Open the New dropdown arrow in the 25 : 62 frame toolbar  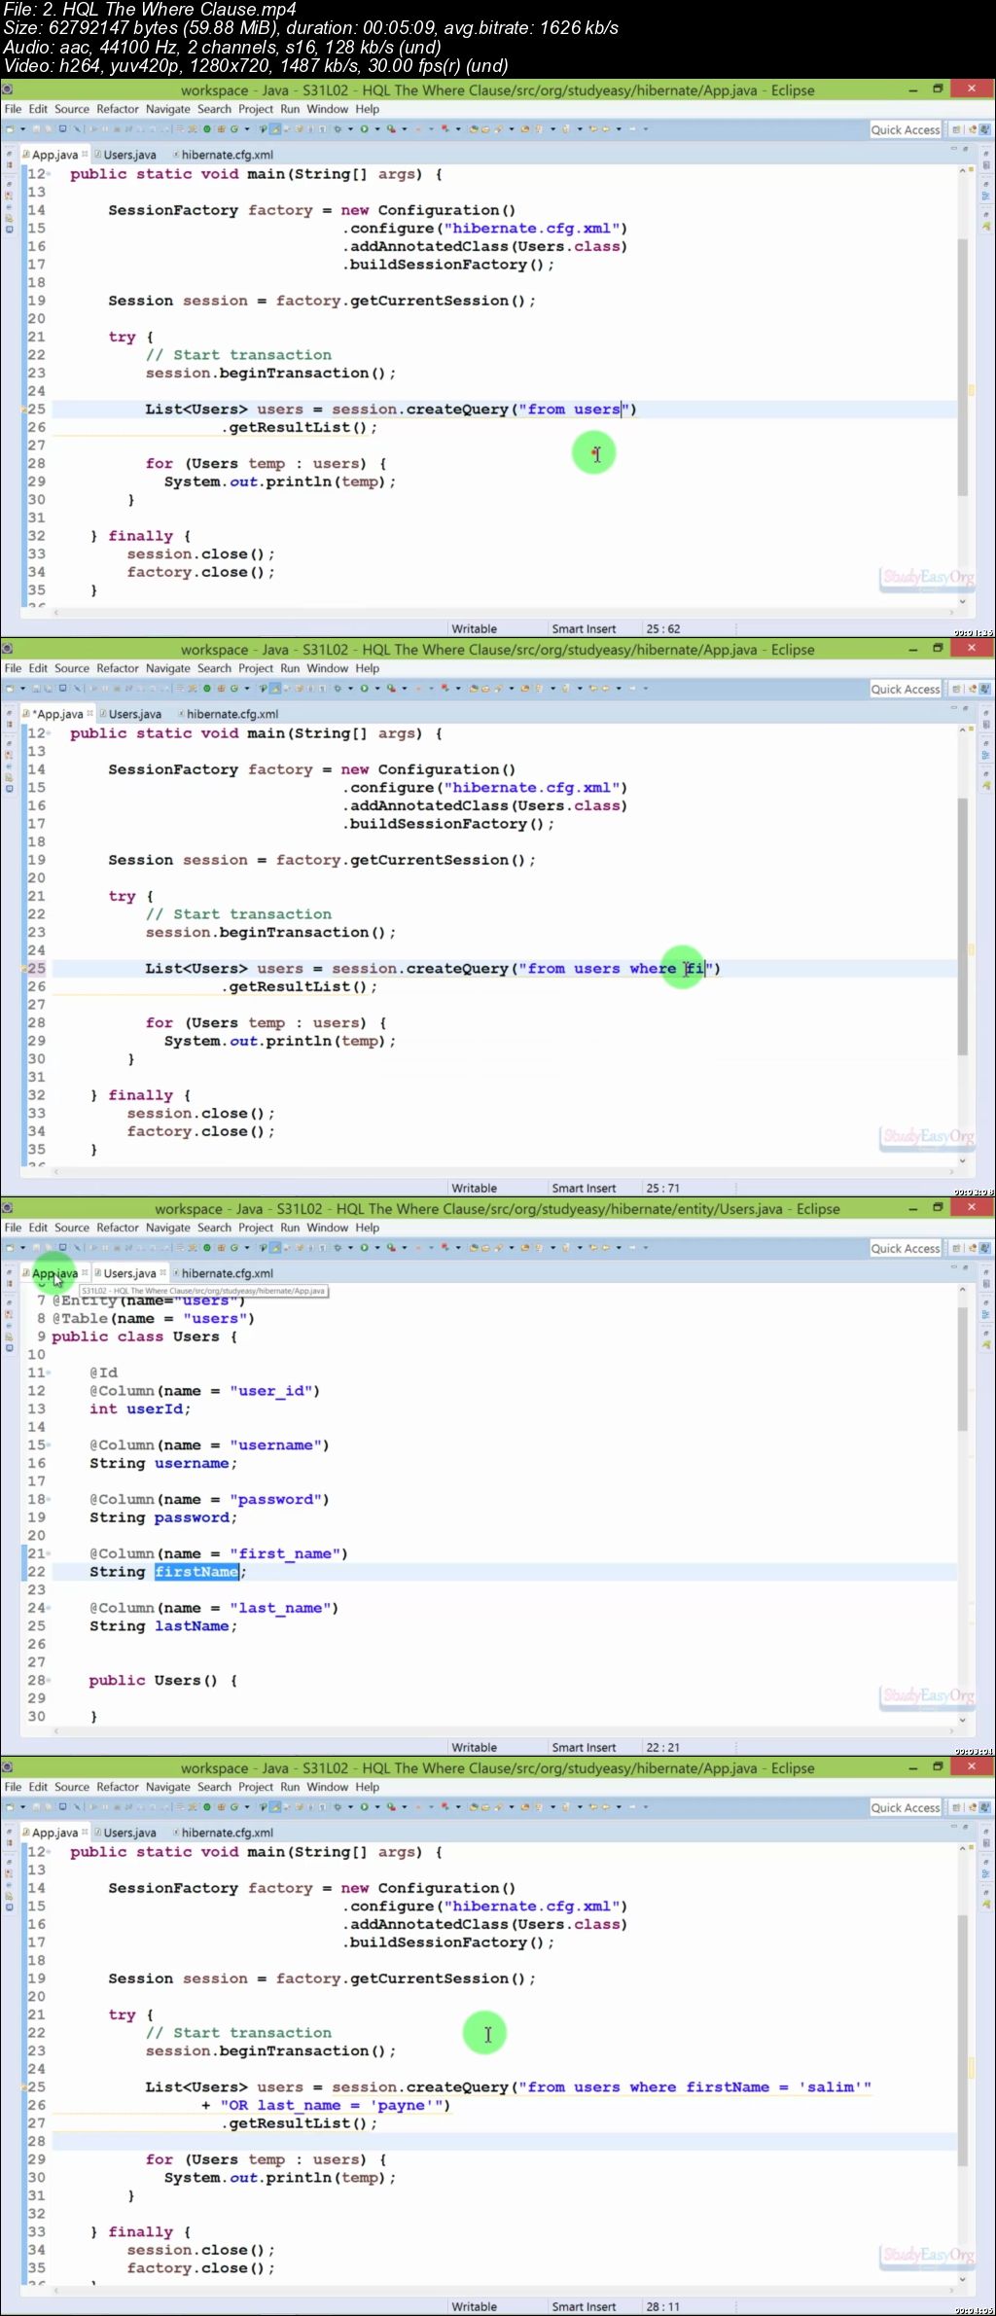22,128
